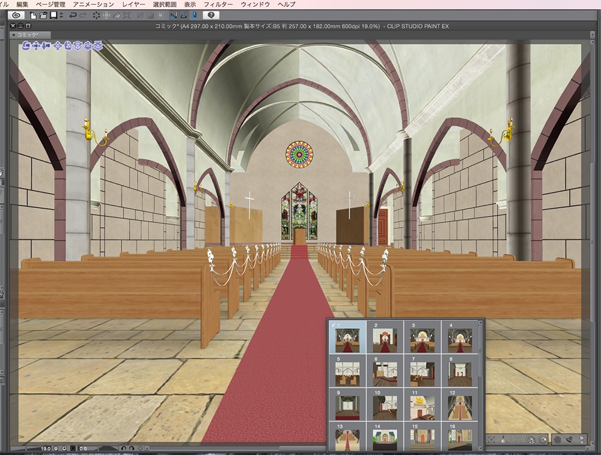601x455 pixels.
Task: Click the 0.0 rotation angle field
Action: click(x=87, y=448)
